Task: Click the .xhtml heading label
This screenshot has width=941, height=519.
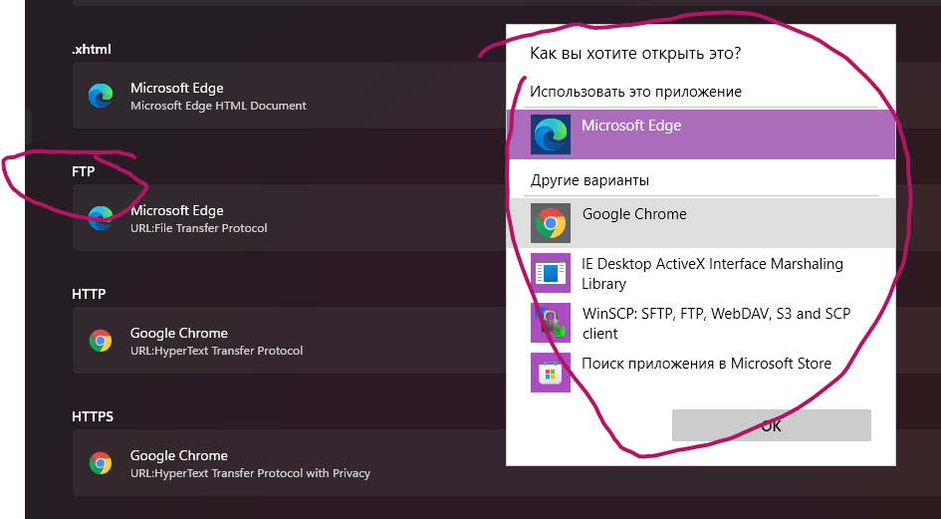Action: [92, 49]
